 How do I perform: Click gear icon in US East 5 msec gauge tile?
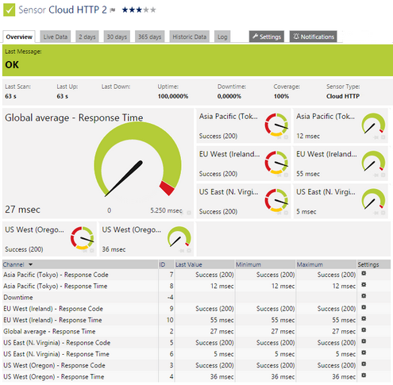point(383,213)
